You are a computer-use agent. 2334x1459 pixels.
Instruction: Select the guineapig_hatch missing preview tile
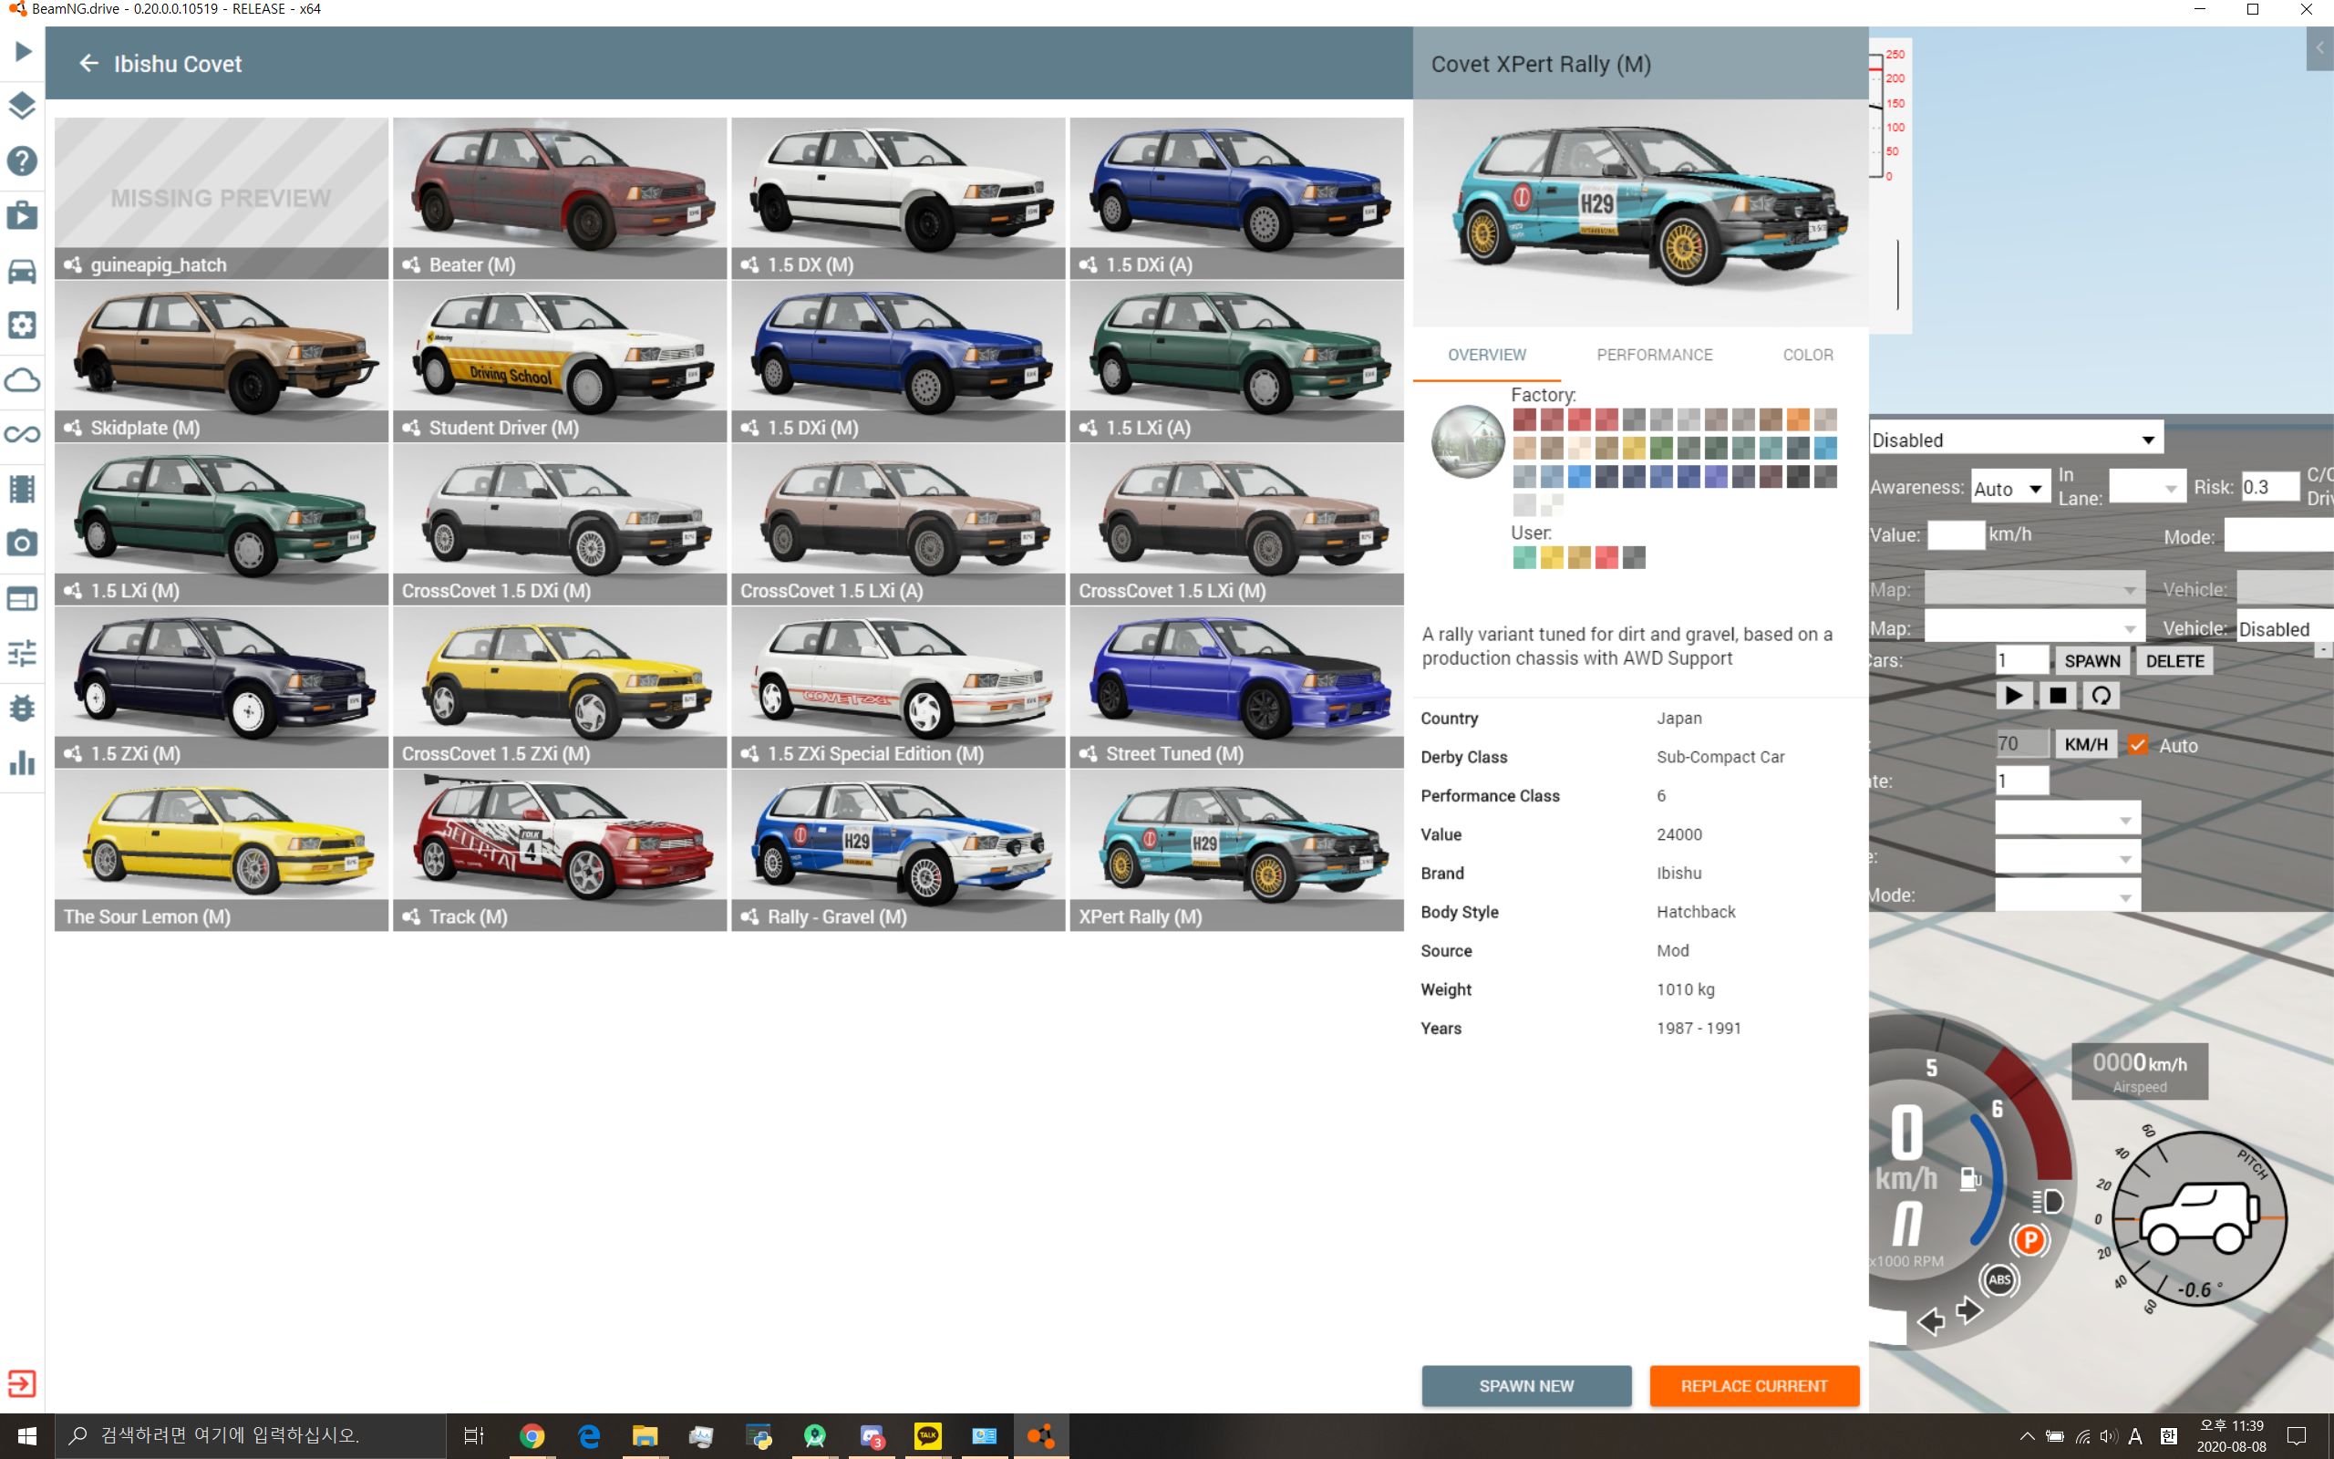coord(221,198)
